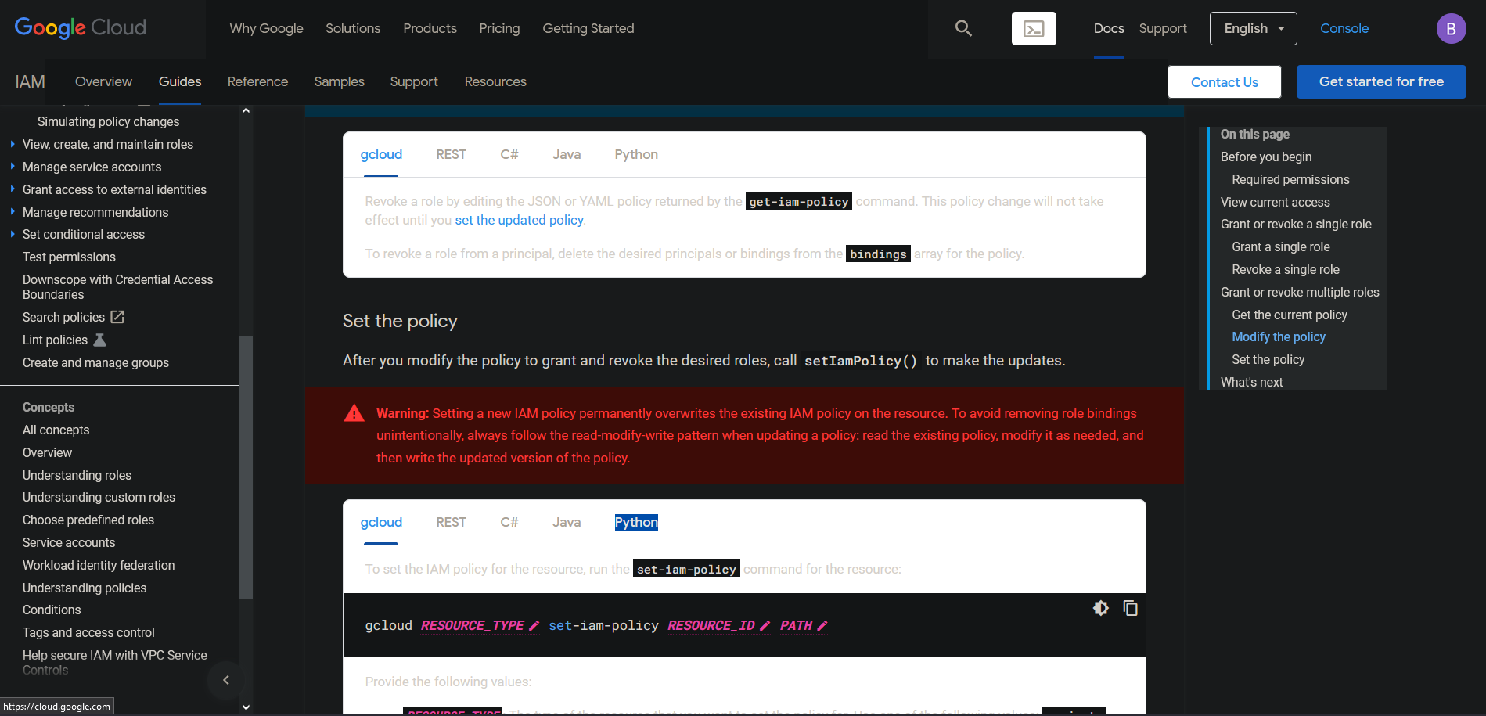Open the Pricing page
Viewport: 1486px width, 716px height.
pyautogui.click(x=499, y=28)
